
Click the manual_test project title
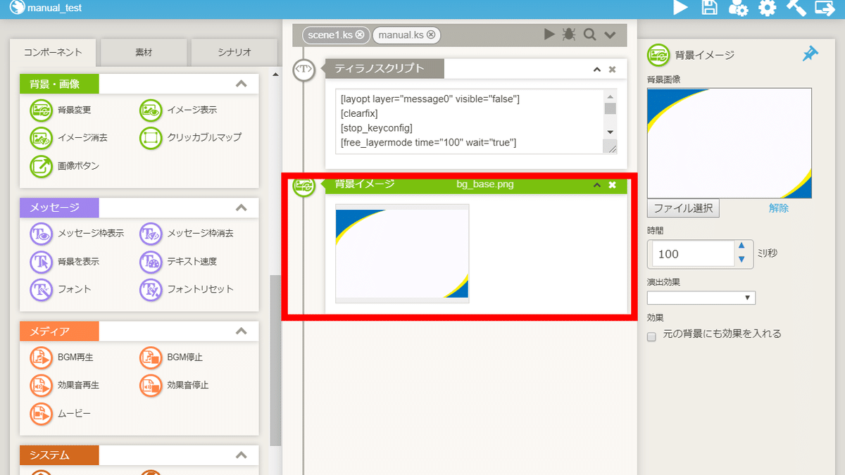pyautogui.click(x=54, y=8)
